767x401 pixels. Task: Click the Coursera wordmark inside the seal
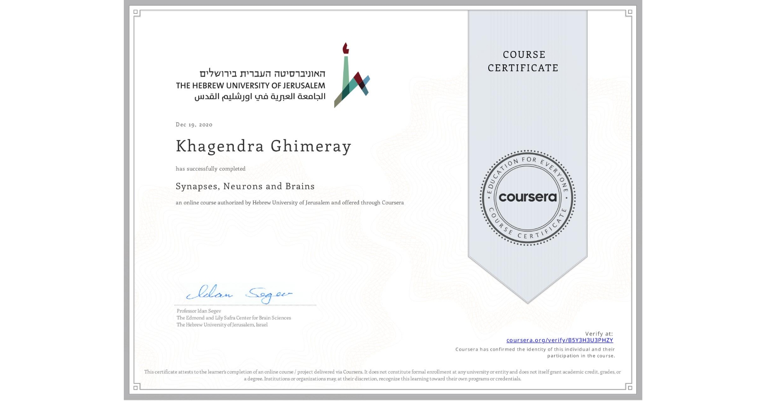click(527, 197)
